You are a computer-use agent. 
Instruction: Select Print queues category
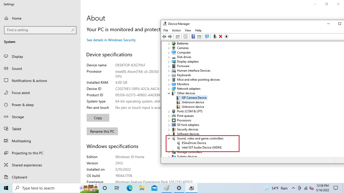pyautogui.click(x=185, y=116)
